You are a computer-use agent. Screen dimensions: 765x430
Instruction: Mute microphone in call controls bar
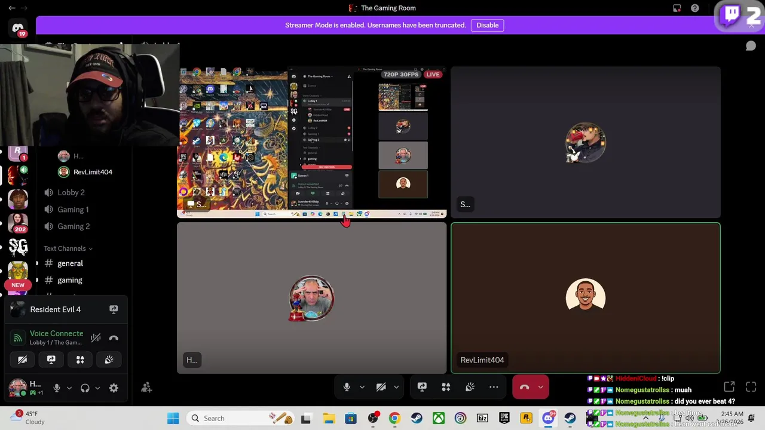(347, 387)
